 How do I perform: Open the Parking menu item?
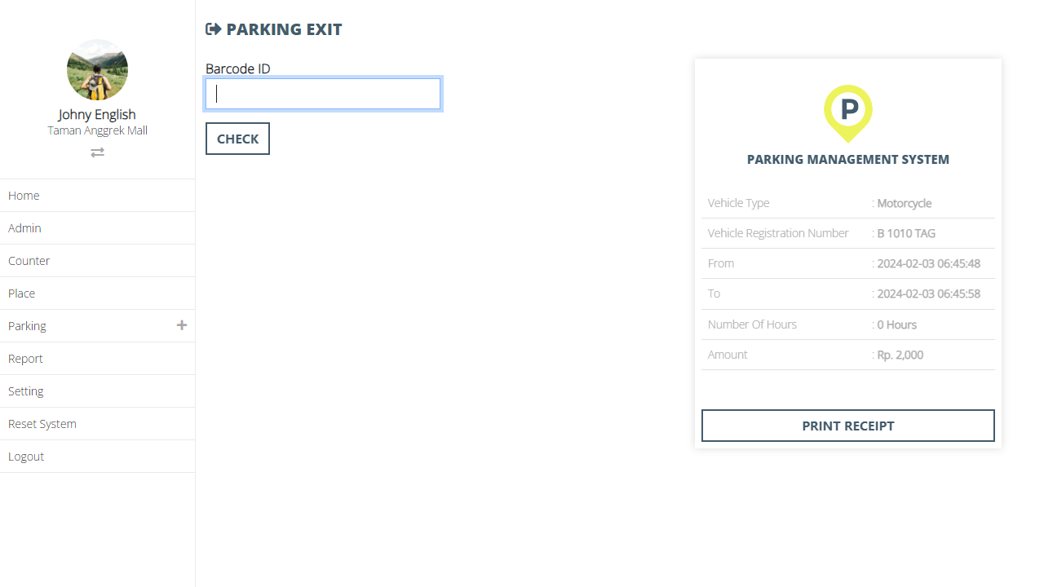(x=27, y=326)
